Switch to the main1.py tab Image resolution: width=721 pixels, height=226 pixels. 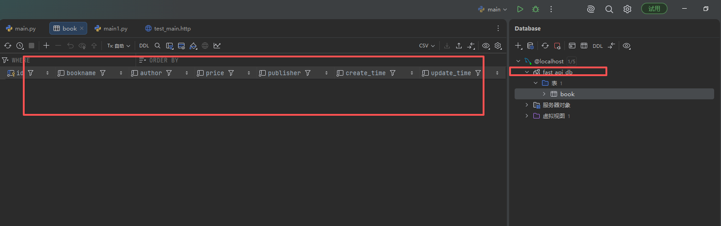pos(111,28)
